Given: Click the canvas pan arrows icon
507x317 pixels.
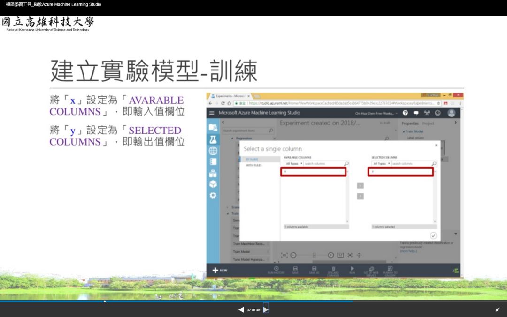Looking at the screenshot, I should pos(359,255).
